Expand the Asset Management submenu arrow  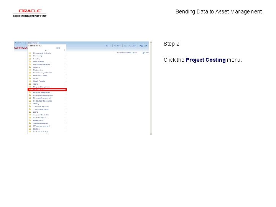coord(65,123)
